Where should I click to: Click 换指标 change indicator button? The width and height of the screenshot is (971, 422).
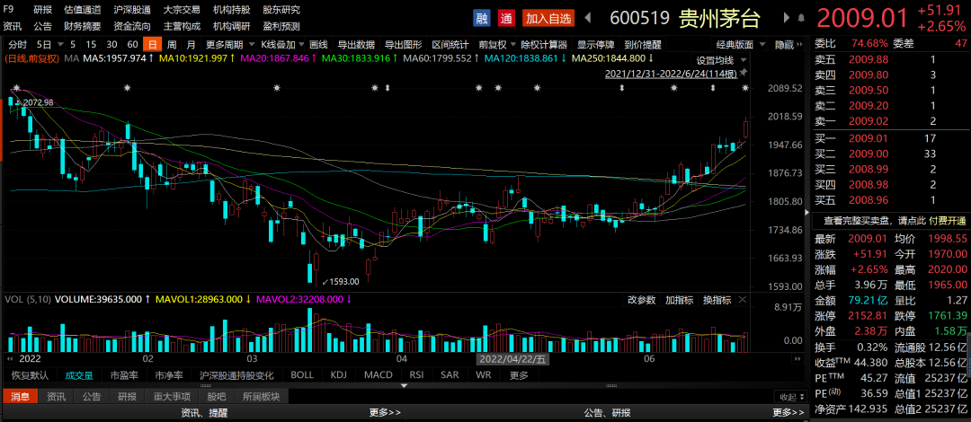[717, 300]
